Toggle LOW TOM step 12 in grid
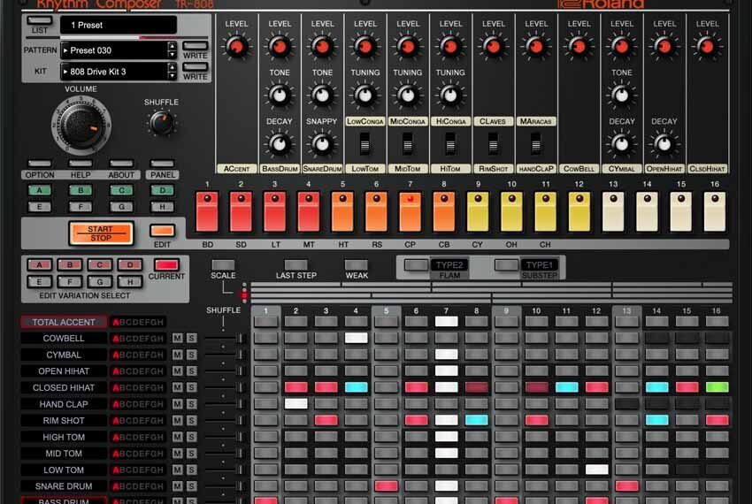752x504 pixels. coord(596,470)
